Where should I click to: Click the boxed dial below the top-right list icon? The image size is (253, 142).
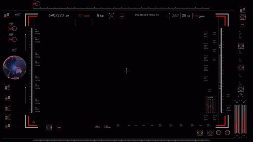[x=243, y=17]
